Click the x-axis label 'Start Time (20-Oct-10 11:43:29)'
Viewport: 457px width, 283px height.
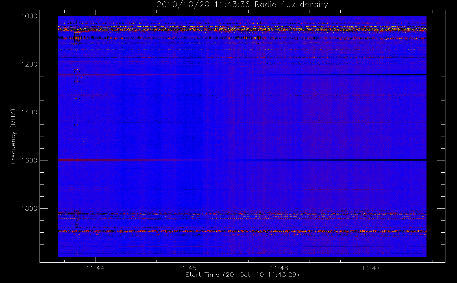pos(242,275)
